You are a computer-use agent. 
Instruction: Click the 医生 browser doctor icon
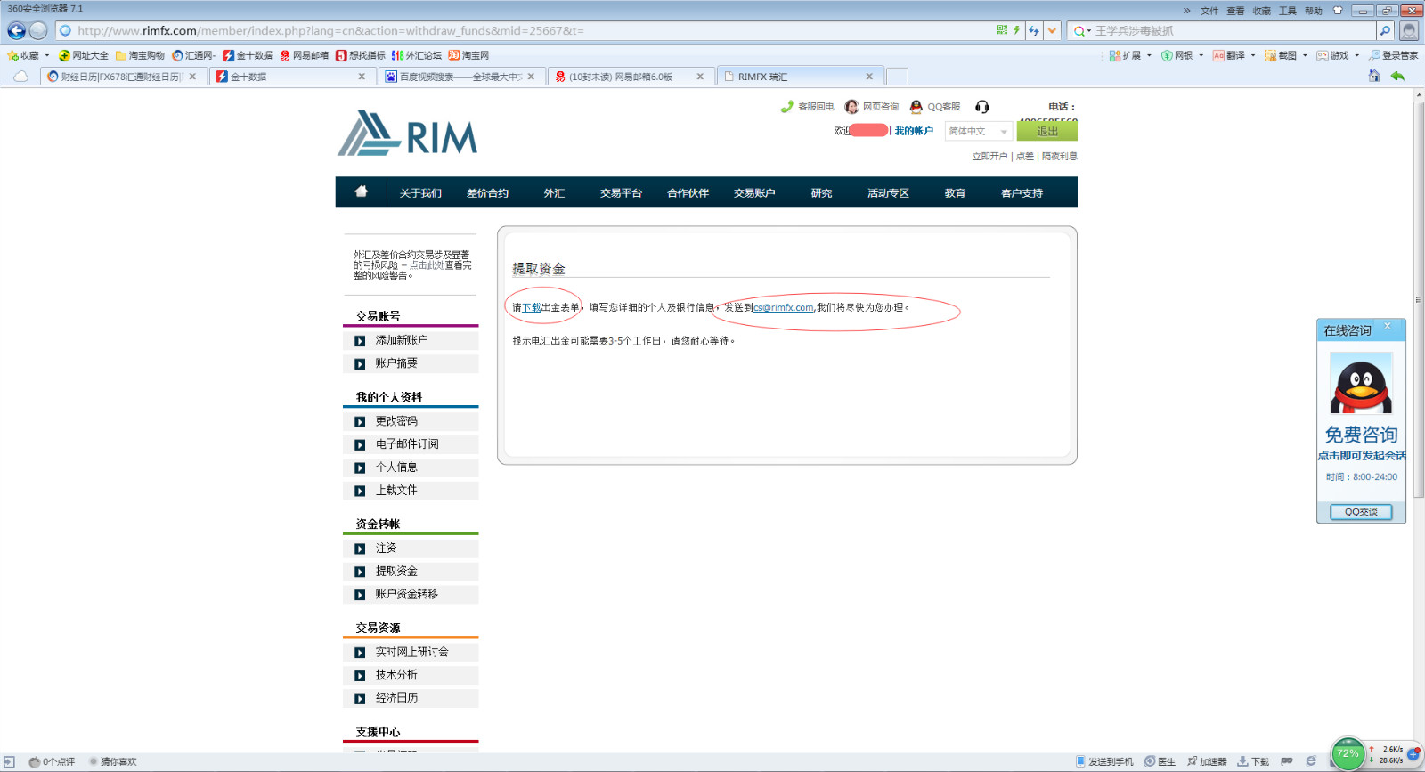(x=1160, y=761)
